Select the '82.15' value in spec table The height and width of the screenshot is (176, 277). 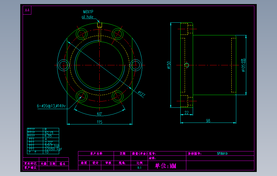[49, 133]
